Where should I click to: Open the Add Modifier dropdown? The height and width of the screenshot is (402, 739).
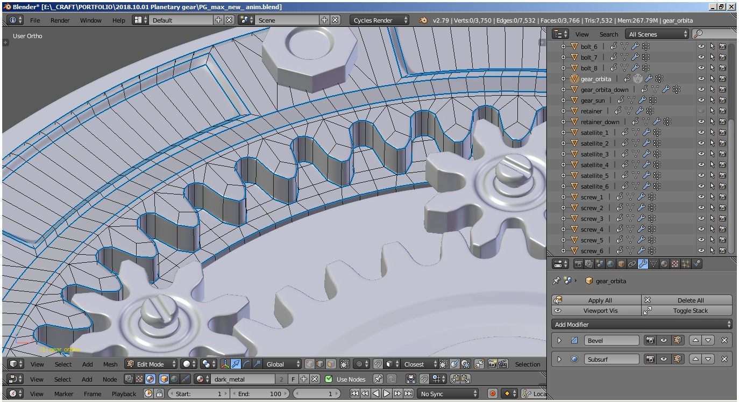click(642, 324)
